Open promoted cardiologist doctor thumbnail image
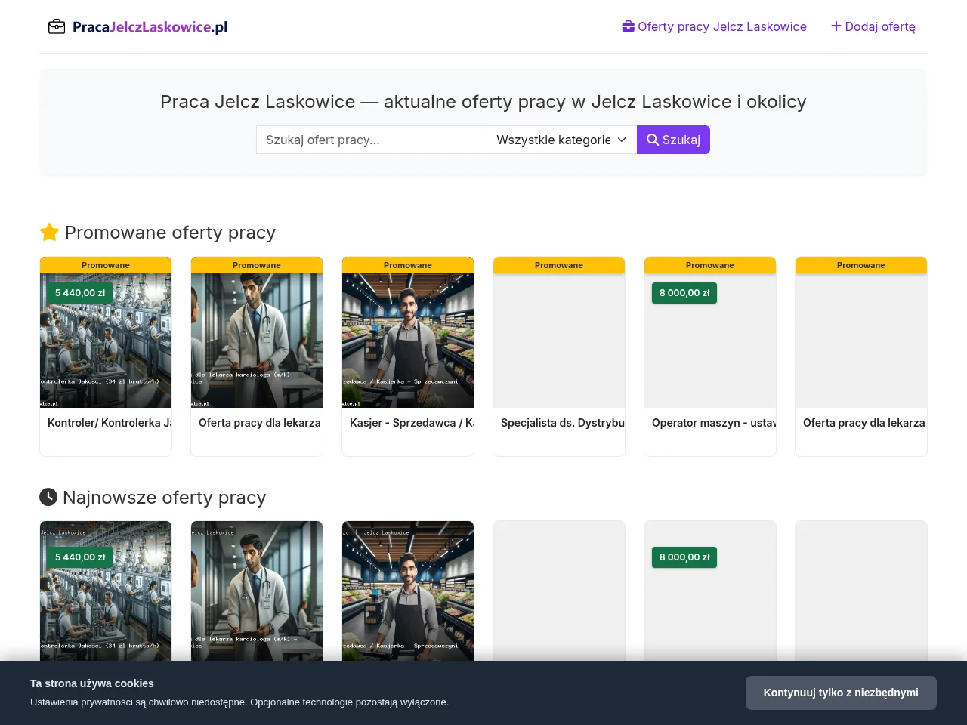 pos(257,341)
